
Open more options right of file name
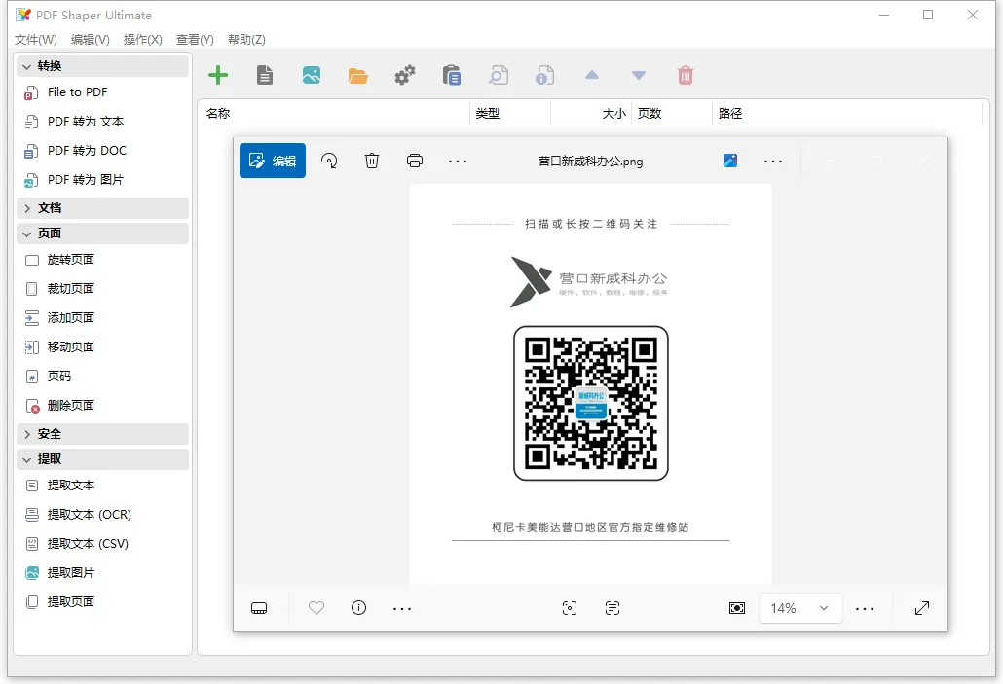(773, 162)
